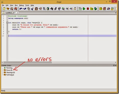Click the New File icon
The image size is (119, 94).
coord(4,9)
